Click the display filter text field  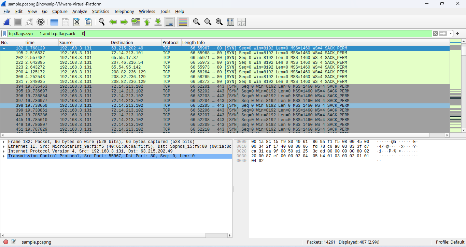220,33
